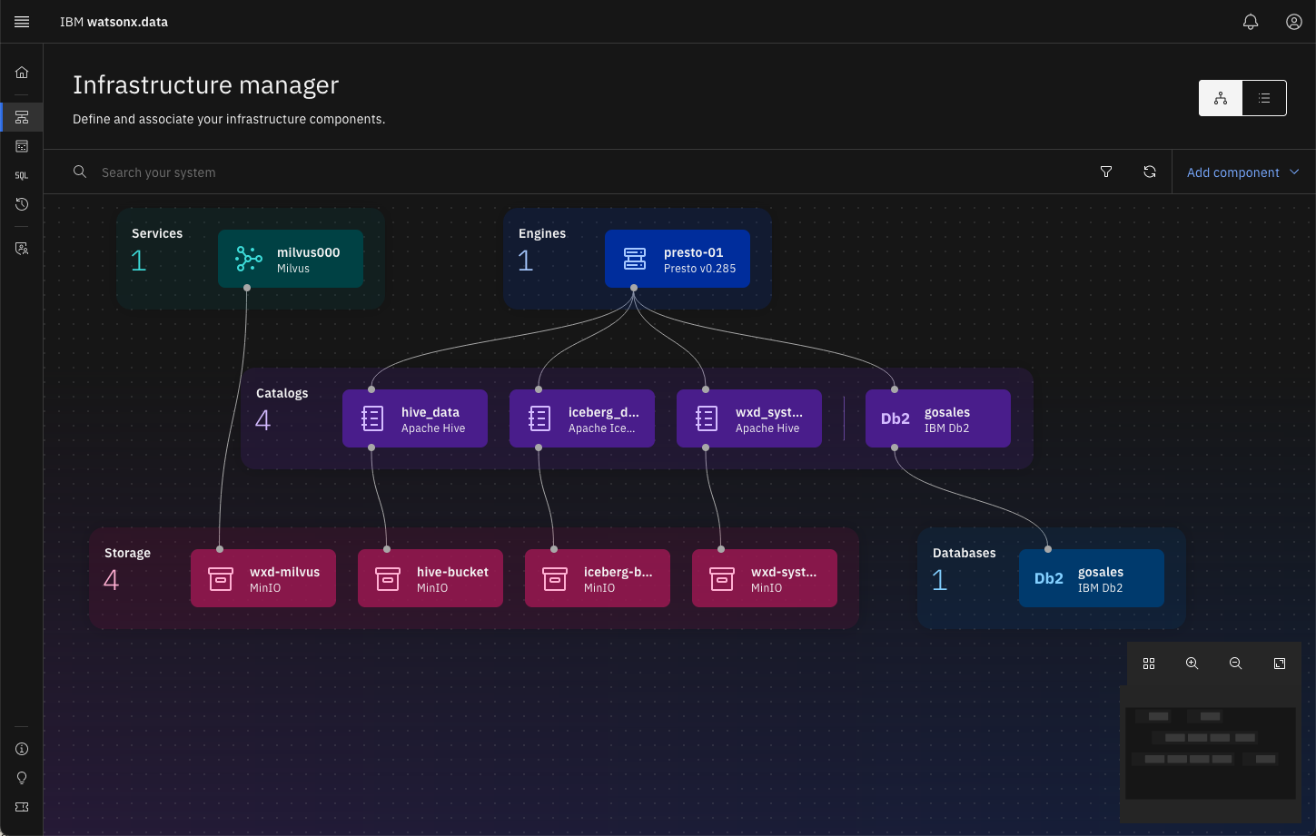Zoom in on the canvas

click(x=1192, y=664)
